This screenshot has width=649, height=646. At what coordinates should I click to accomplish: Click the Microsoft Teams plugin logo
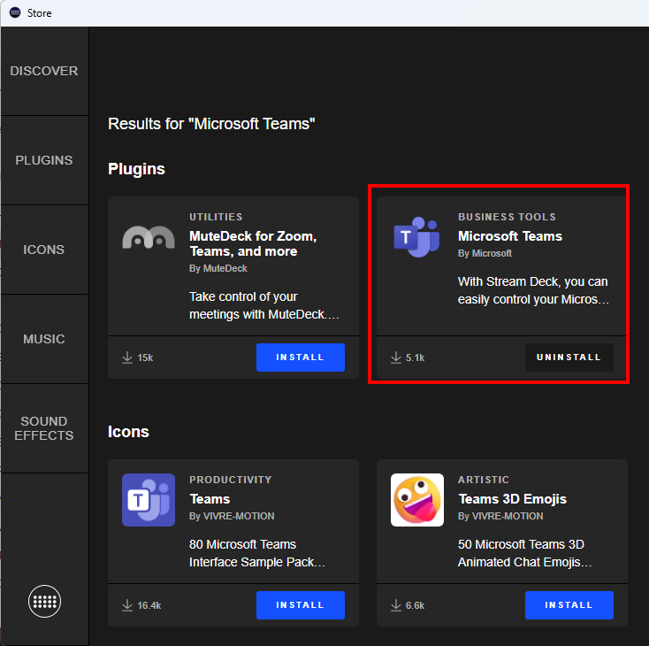pyautogui.click(x=416, y=237)
